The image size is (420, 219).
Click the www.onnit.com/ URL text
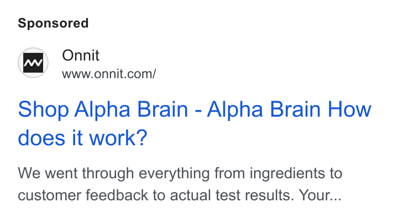click(109, 74)
